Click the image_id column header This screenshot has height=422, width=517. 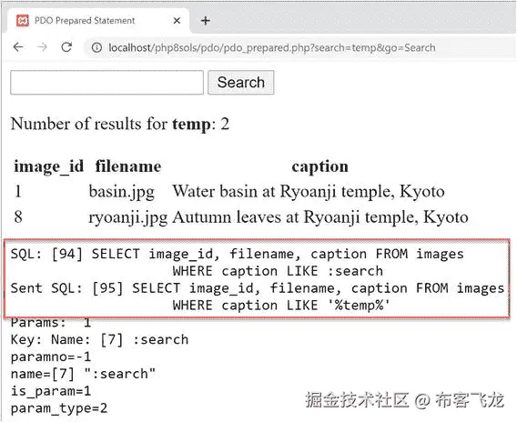point(48,166)
